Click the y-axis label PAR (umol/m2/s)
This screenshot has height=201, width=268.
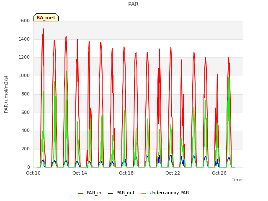[x=6, y=94]
